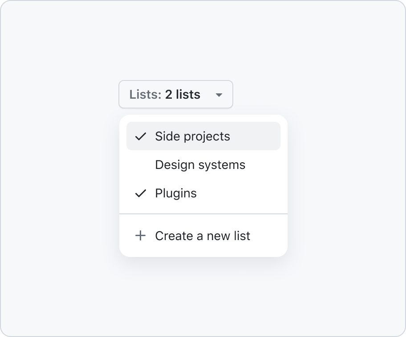Click the "Create a new list" text
406x337 pixels.
pos(203,236)
